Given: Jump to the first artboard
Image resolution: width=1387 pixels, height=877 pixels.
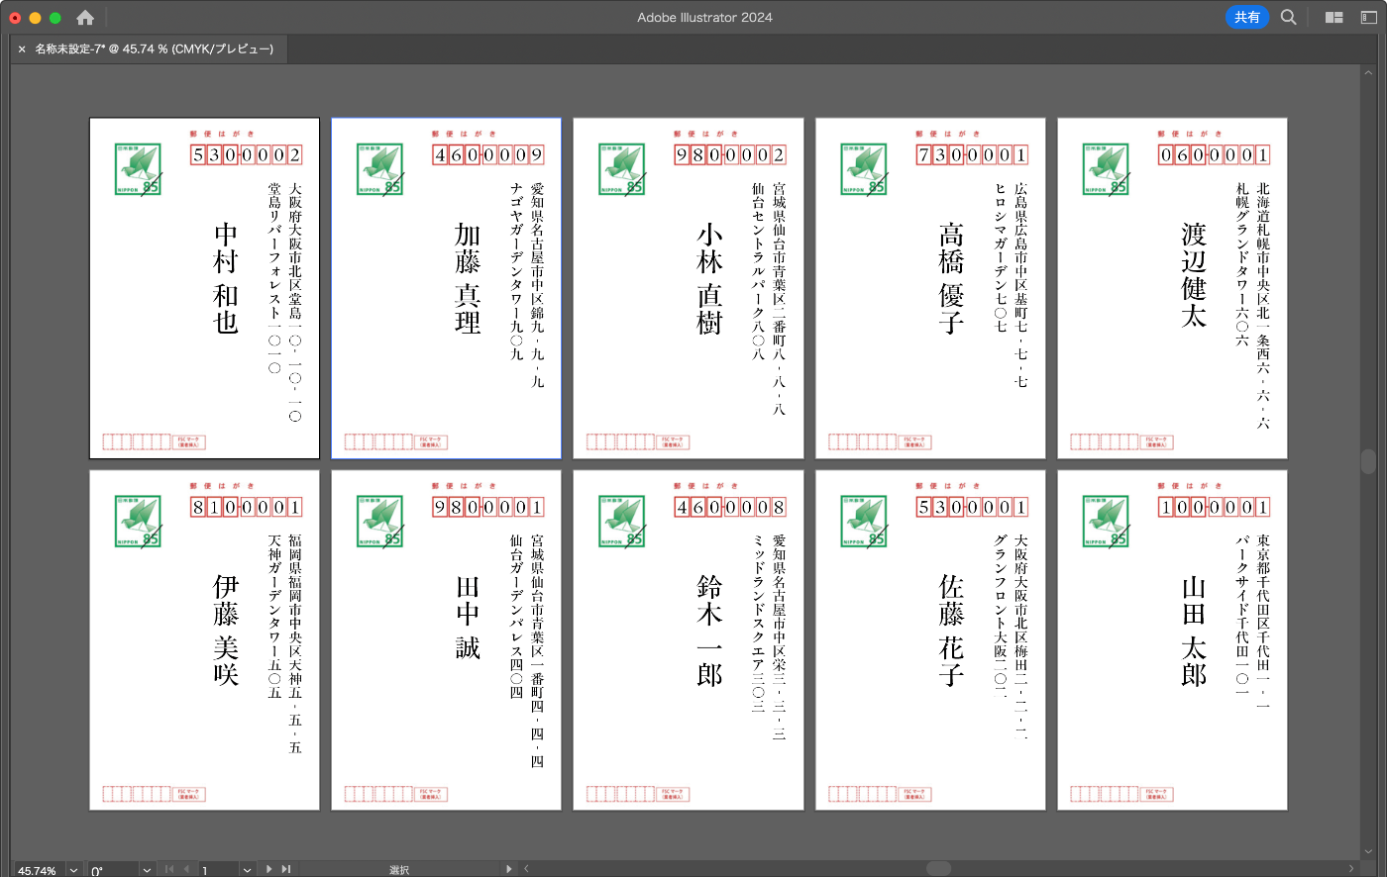Looking at the screenshot, I should pyautogui.click(x=169, y=869).
